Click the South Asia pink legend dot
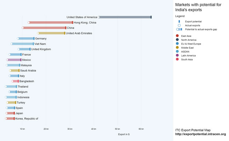This screenshot has width=229, height=141. pyautogui.click(x=177, y=59)
